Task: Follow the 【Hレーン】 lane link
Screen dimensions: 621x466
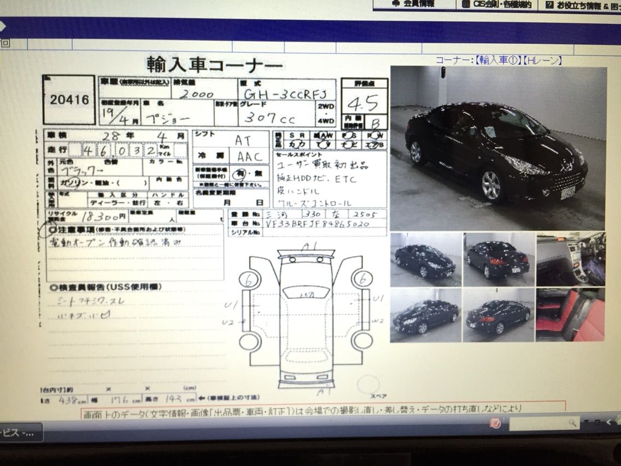Action: (542, 60)
